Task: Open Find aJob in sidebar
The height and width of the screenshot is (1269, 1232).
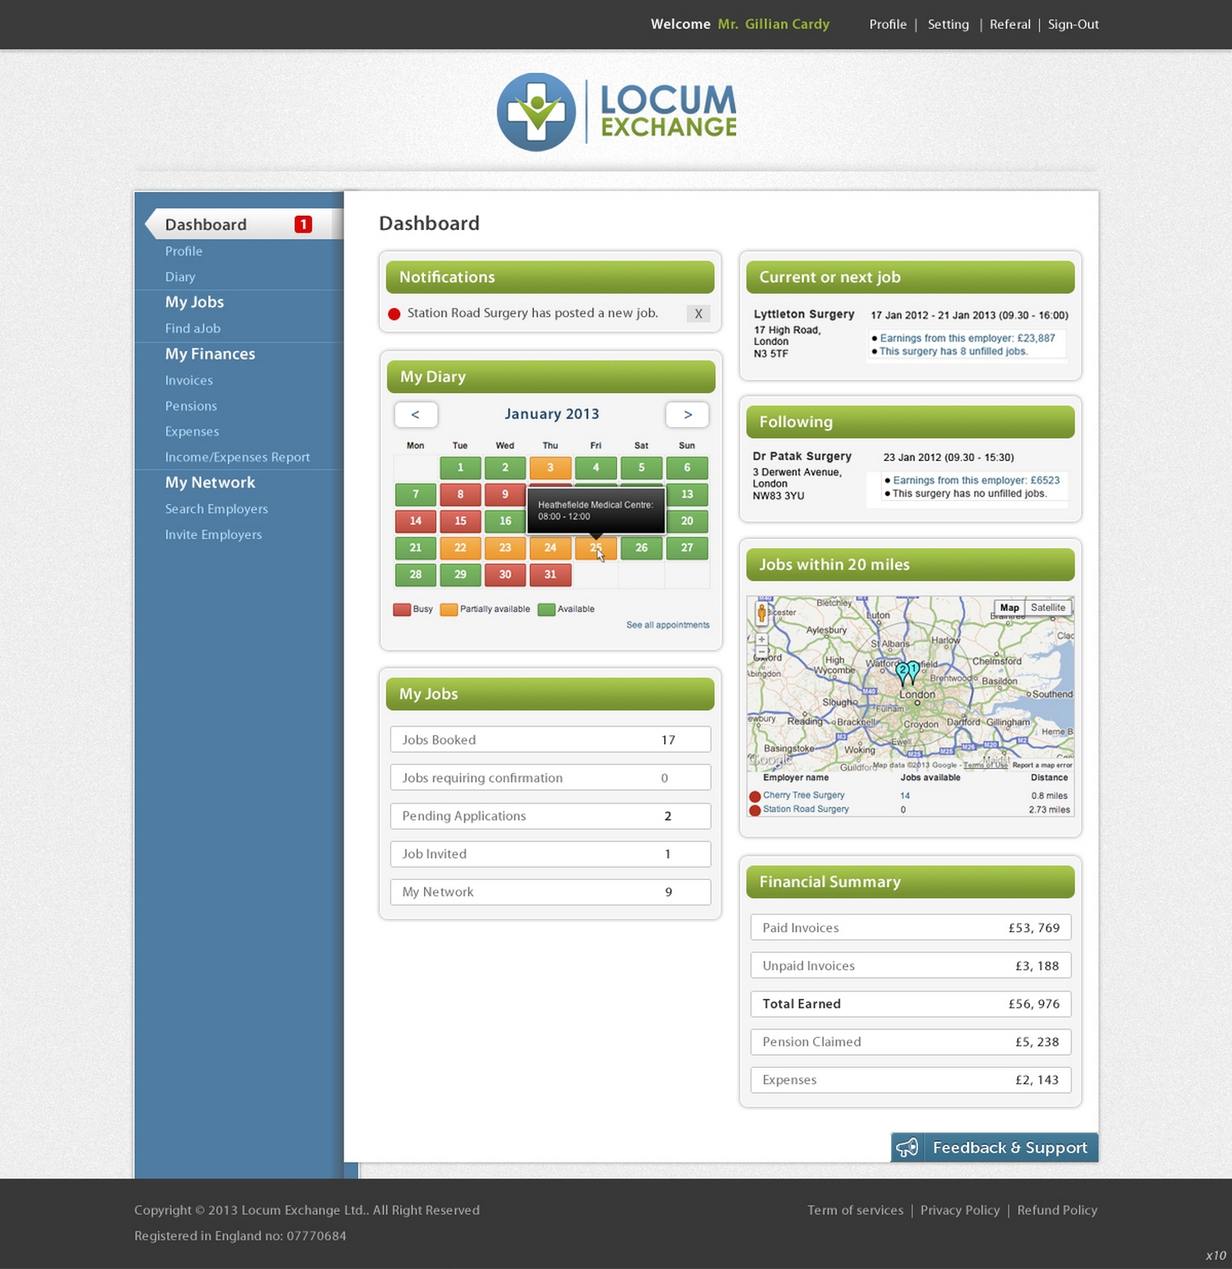Action: pyautogui.click(x=193, y=328)
